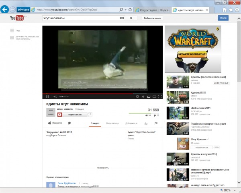Open the иван иванов channel link
Image resolution: width=241 pixels, height=193 pixels.
(65, 109)
